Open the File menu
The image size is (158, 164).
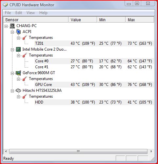(x=8, y=13)
